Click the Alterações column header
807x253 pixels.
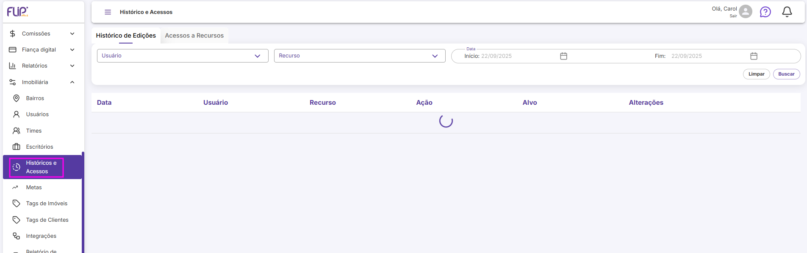click(646, 103)
